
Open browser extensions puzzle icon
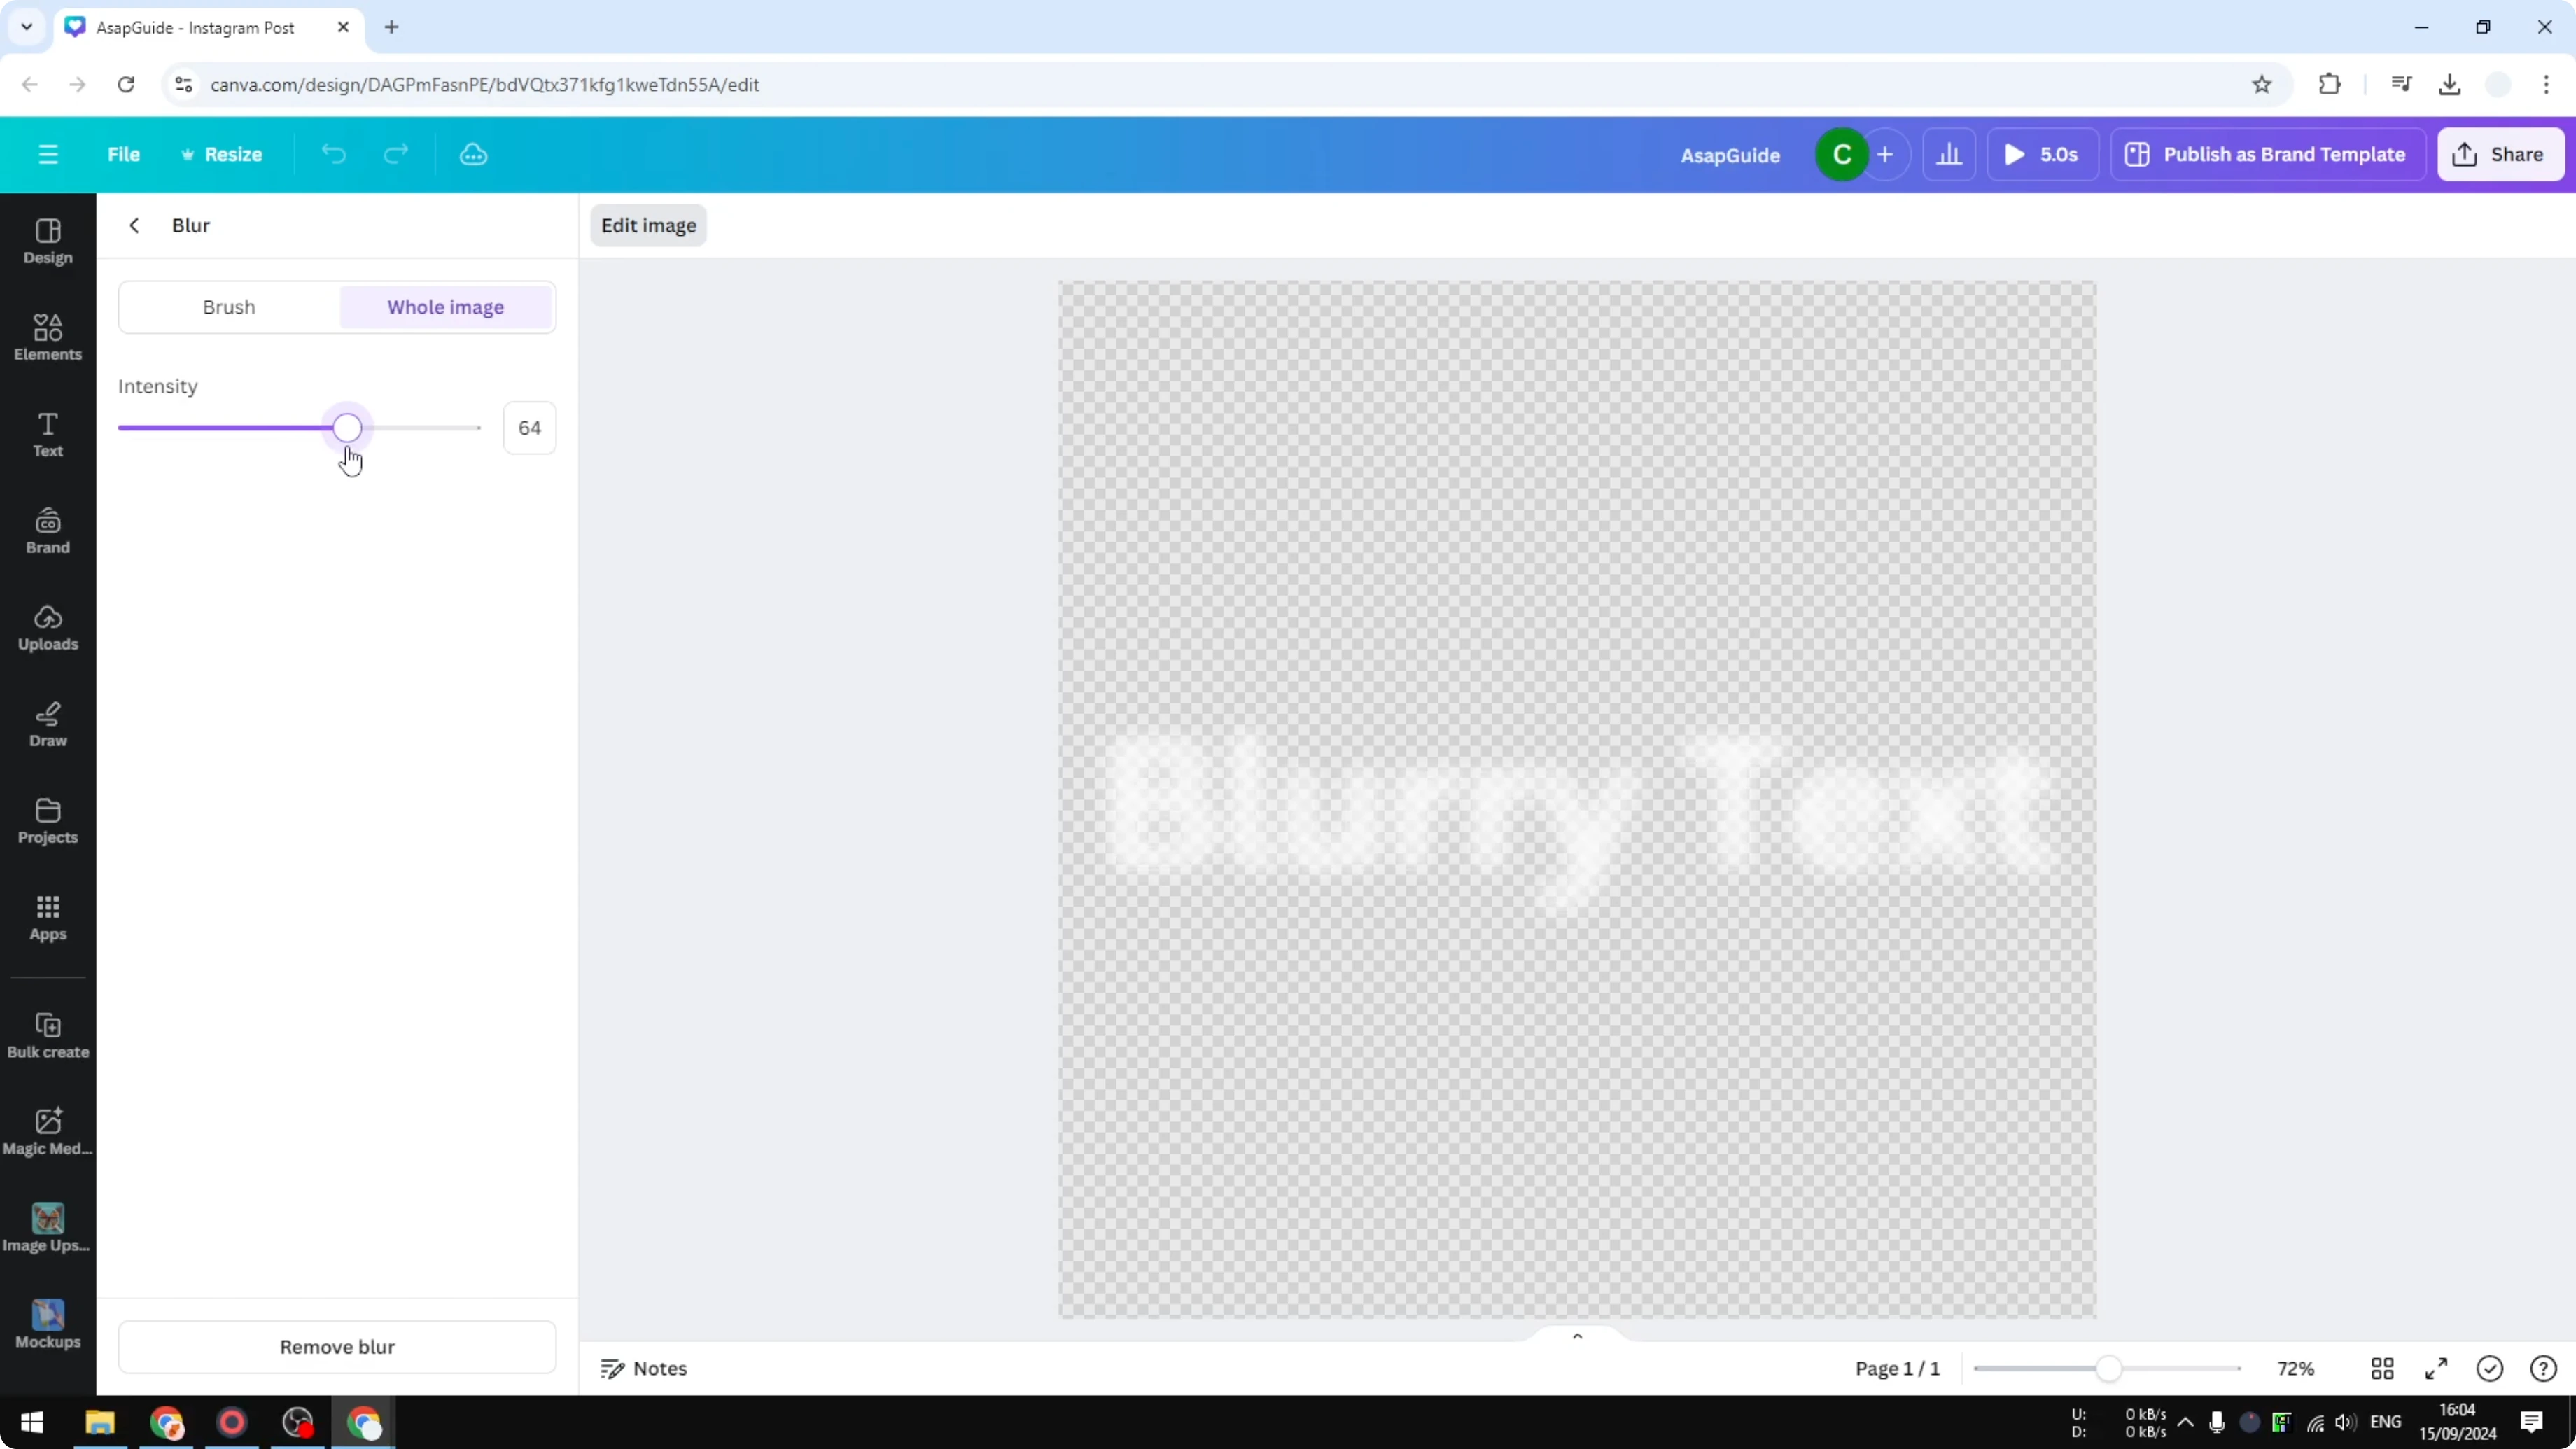pos(2330,85)
